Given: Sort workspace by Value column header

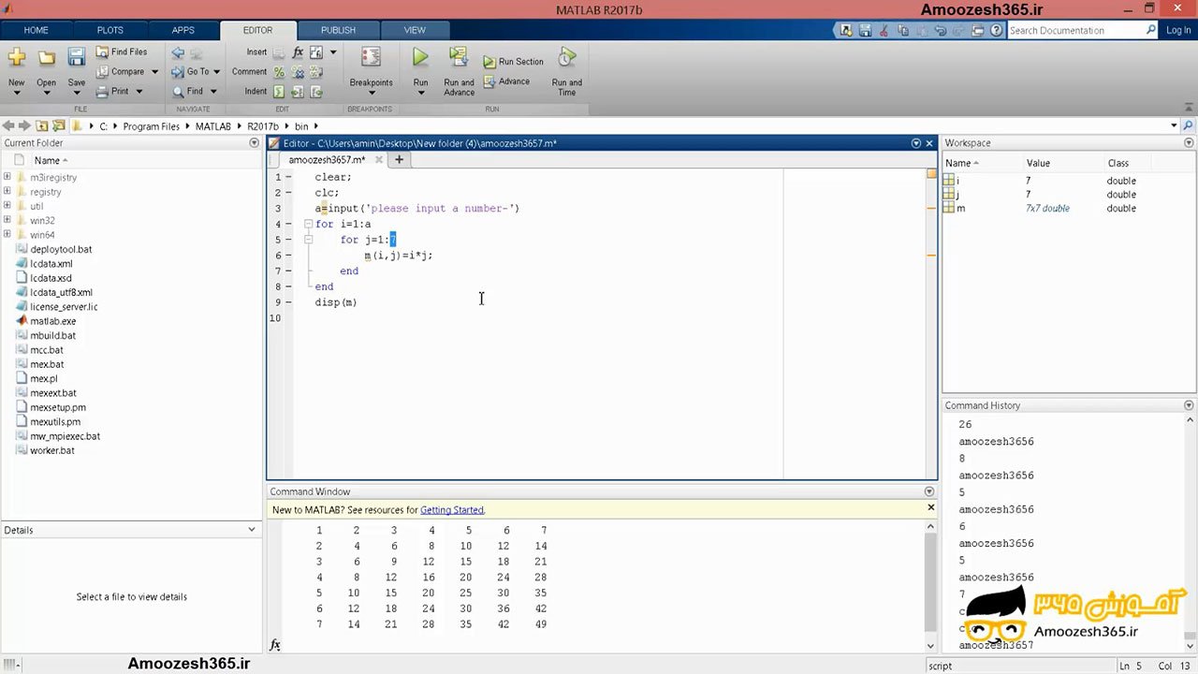Looking at the screenshot, I should (1038, 163).
